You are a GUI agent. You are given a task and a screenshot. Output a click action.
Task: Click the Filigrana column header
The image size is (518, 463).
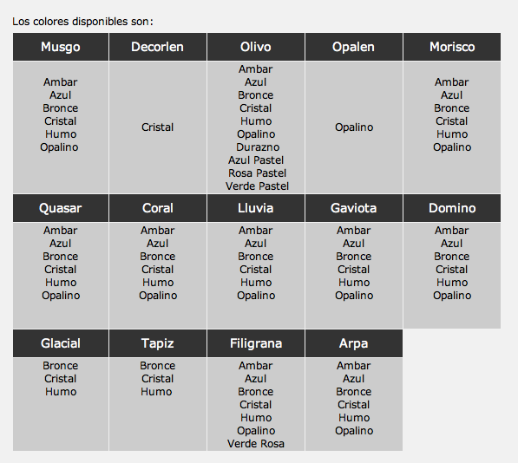click(x=256, y=343)
